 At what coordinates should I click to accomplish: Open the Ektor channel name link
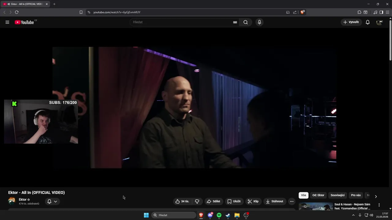click(23, 200)
